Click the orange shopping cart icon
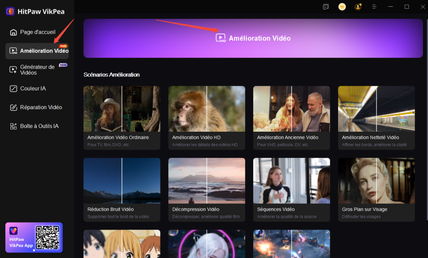Viewport: 428px width, 258px height. pos(342,7)
